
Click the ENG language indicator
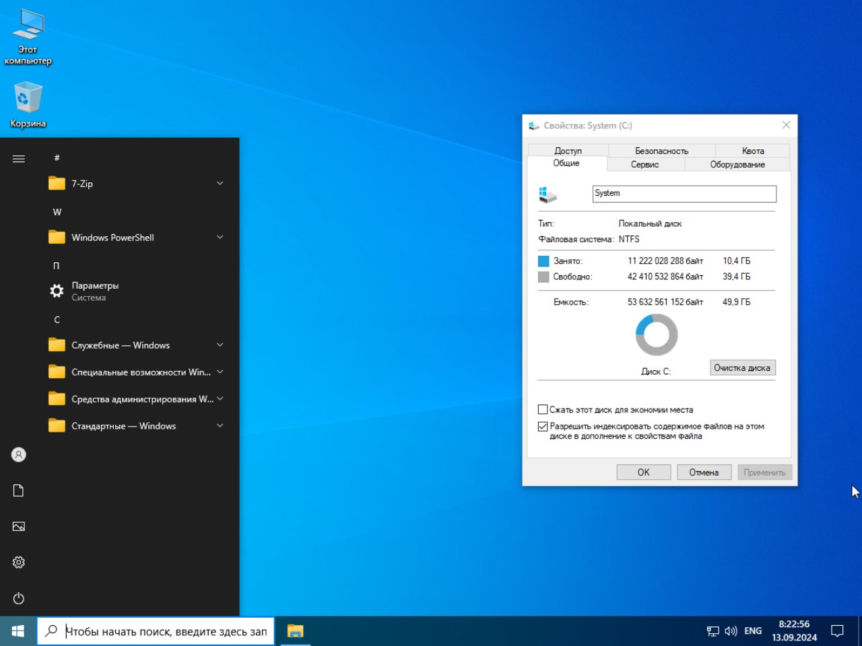(753, 631)
